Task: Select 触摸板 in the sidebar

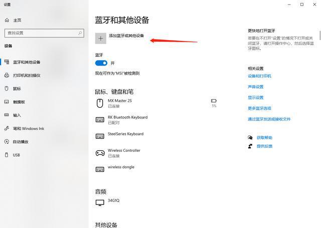Action: [19, 102]
